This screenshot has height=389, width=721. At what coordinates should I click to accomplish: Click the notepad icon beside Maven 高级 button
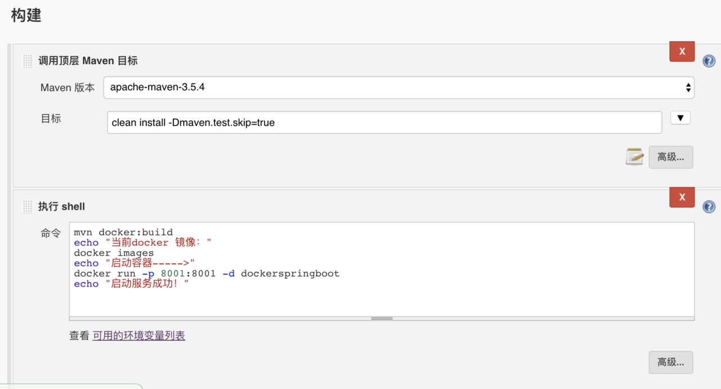click(x=635, y=157)
